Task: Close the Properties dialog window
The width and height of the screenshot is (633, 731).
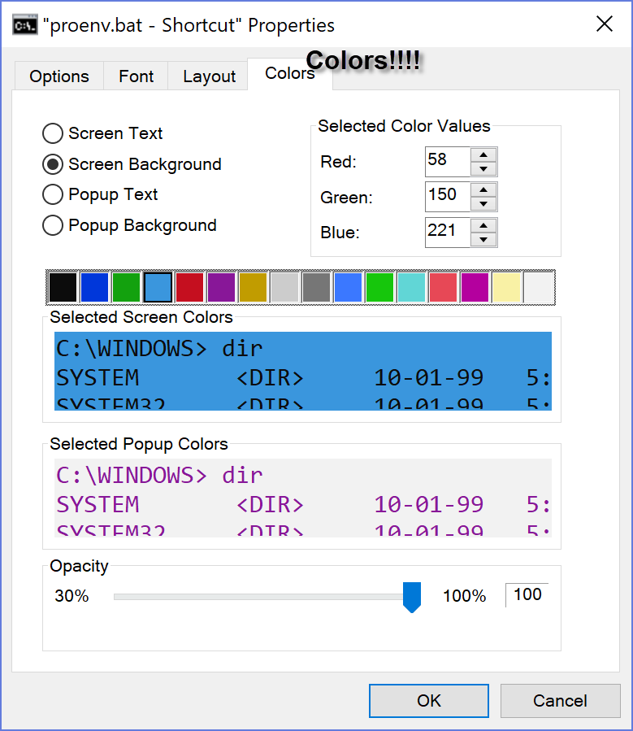Action: 604,24
